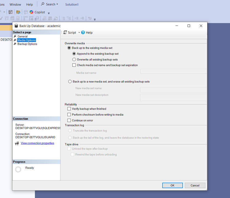Select Overwrite all existing backup sets
230x198 pixels.
click(74, 59)
